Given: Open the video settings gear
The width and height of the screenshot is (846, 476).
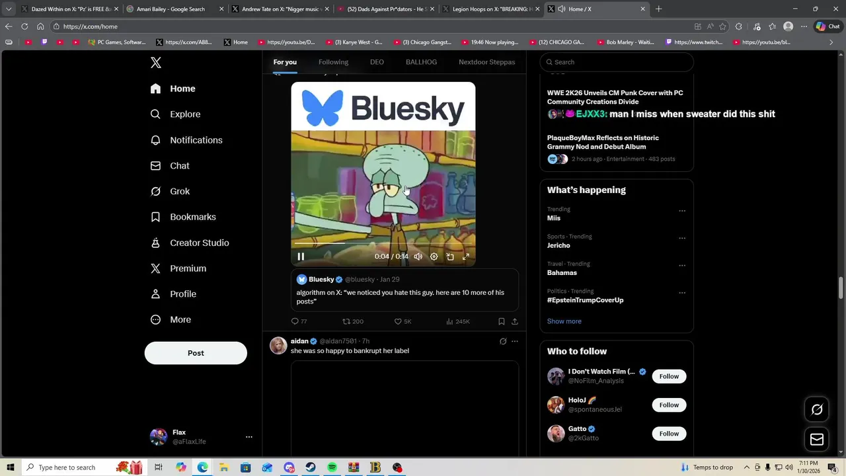Looking at the screenshot, I should (x=434, y=257).
